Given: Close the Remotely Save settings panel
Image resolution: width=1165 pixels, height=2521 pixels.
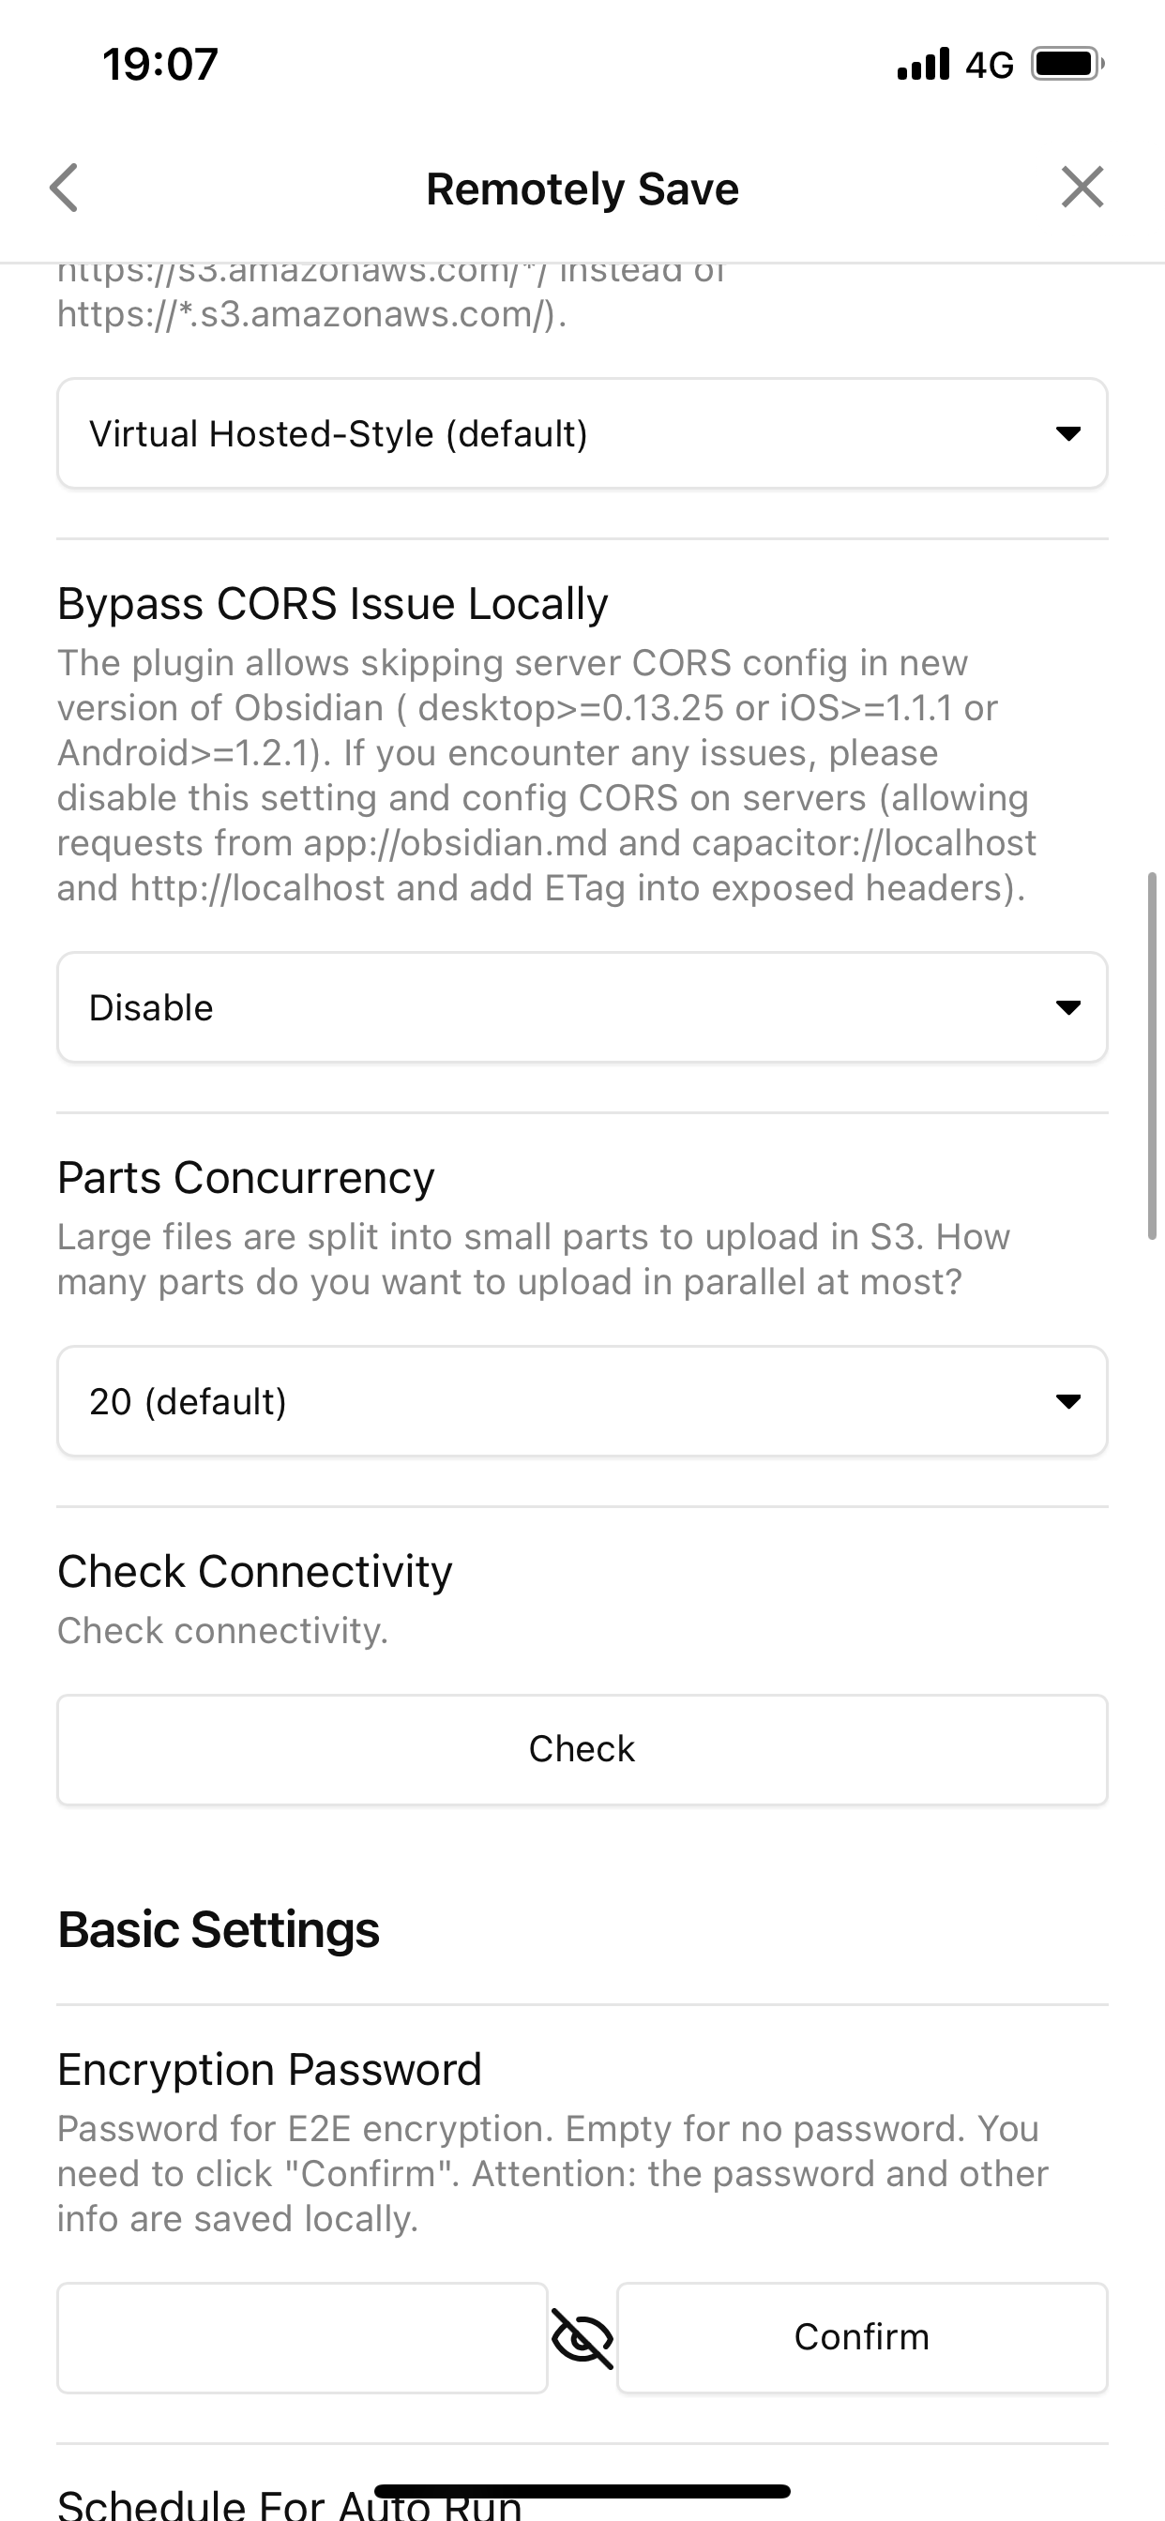Looking at the screenshot, I should pyautogui.click(x=1081, y=188).
